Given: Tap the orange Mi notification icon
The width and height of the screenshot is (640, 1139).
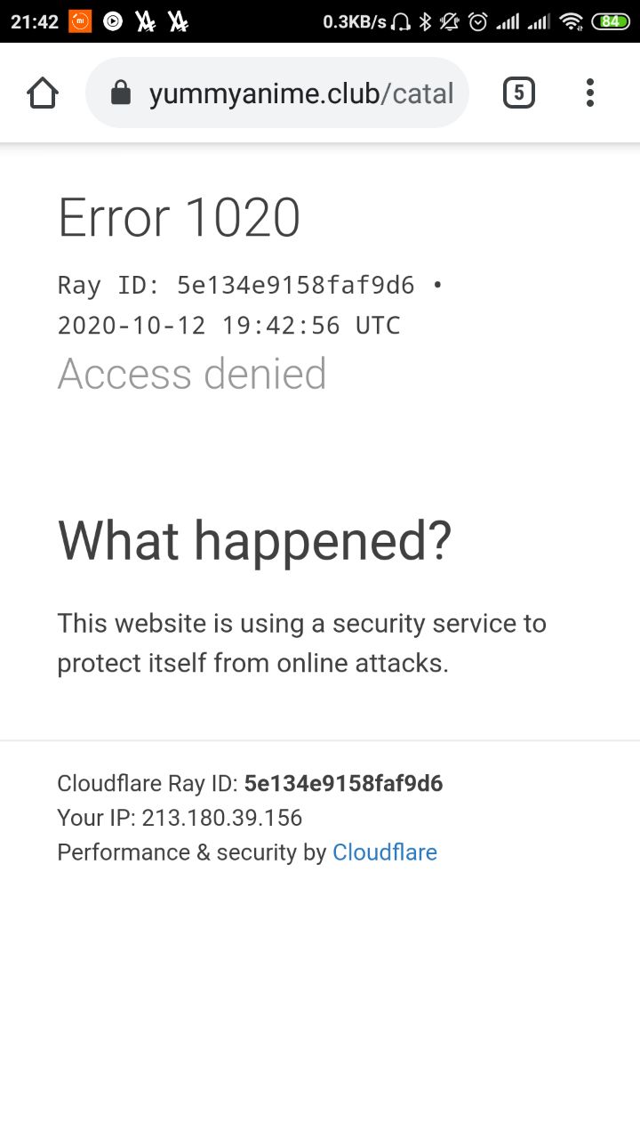Looking at the screenshot, I should pos(80,21).
